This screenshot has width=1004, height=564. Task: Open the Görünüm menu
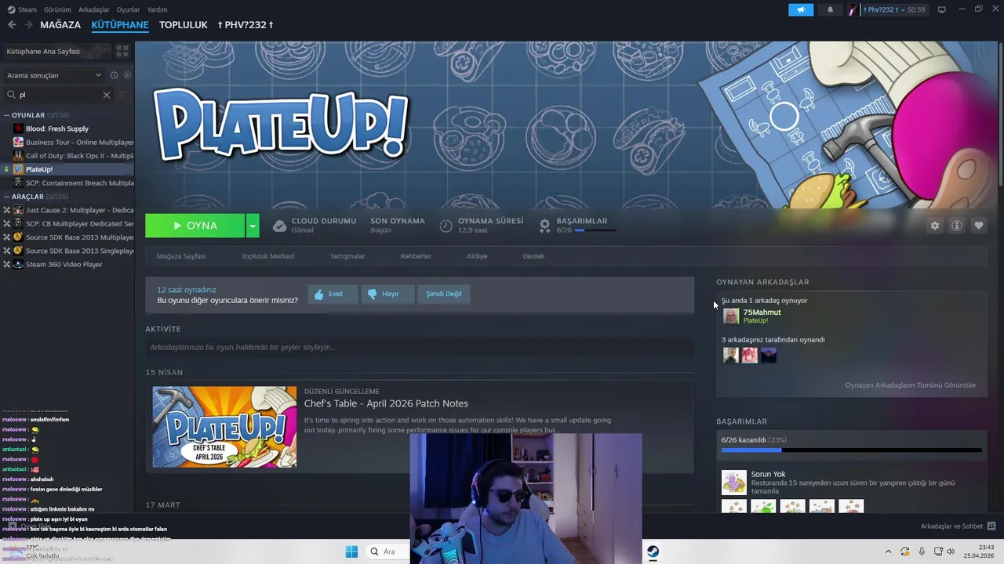pos(57,9)
